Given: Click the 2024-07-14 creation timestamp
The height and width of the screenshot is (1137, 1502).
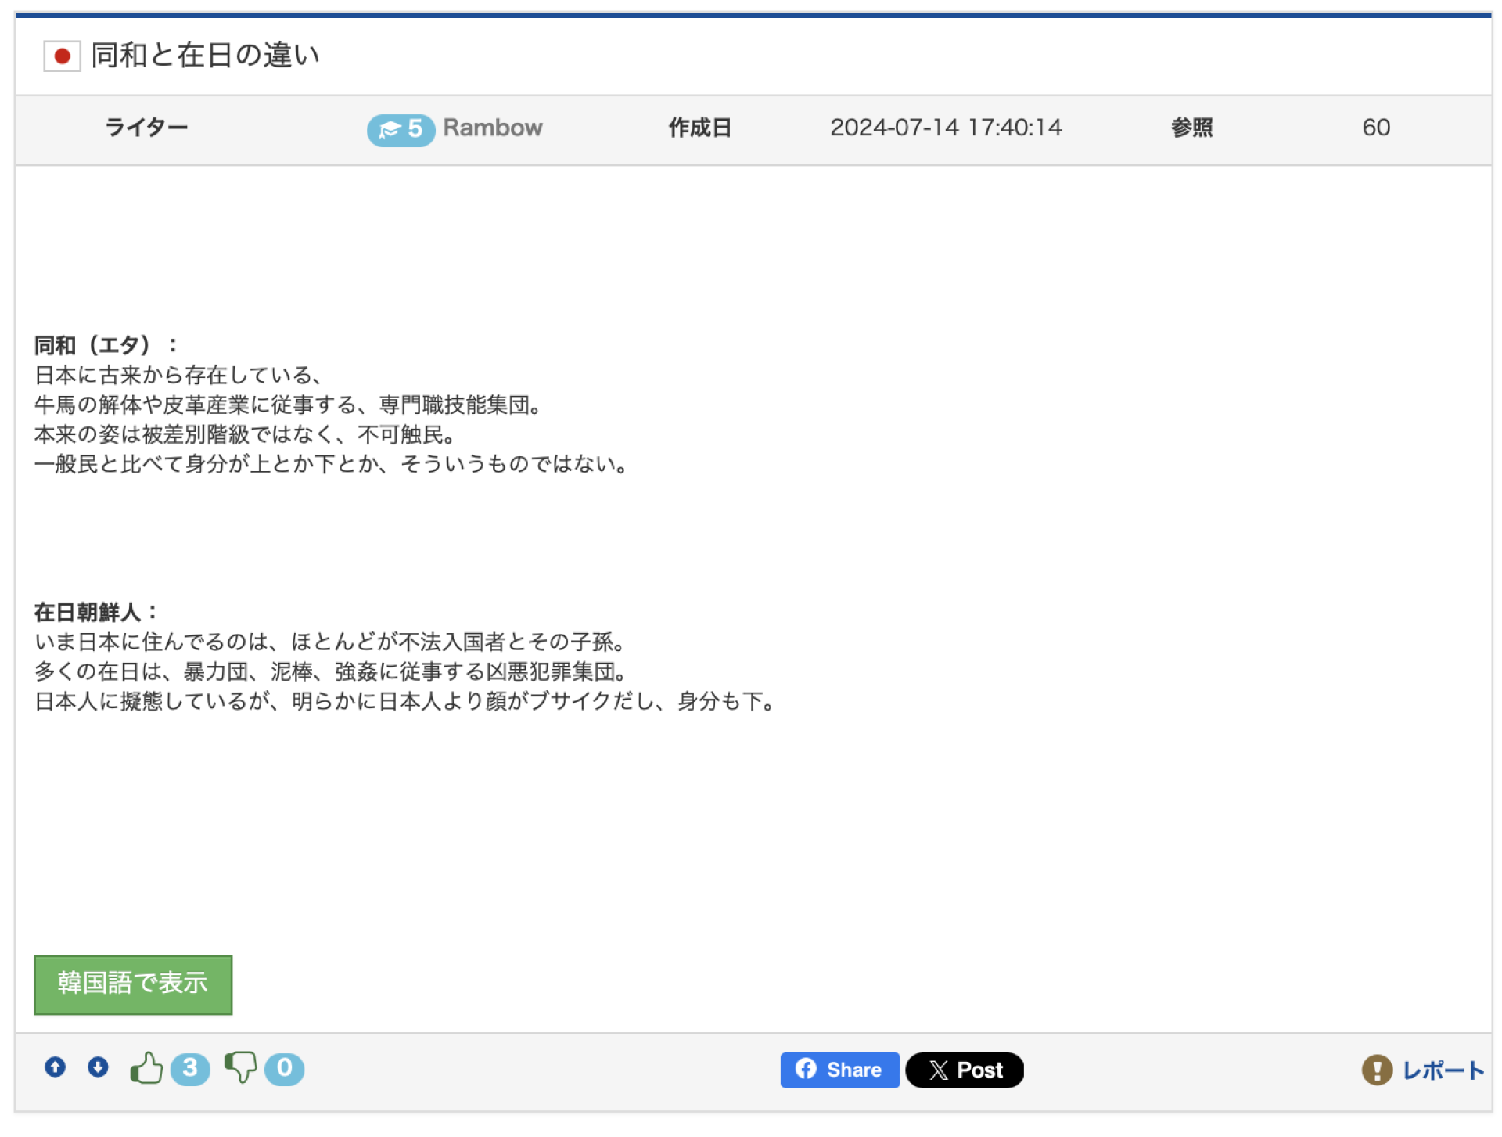Looking at the screenshot, I should [x=945, y=128].
